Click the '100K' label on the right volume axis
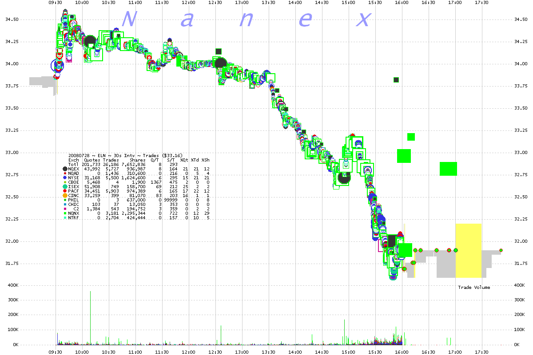Viewport: 533px width, 355px height. pyautogui.click(x=521, y=330)
